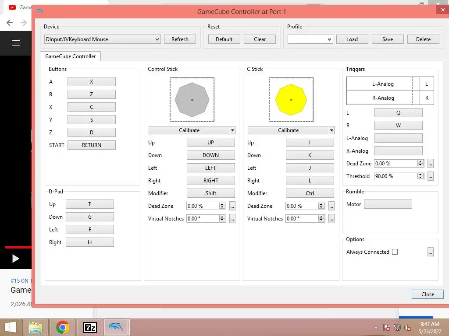Click the taskbar clock

point(430,328)
